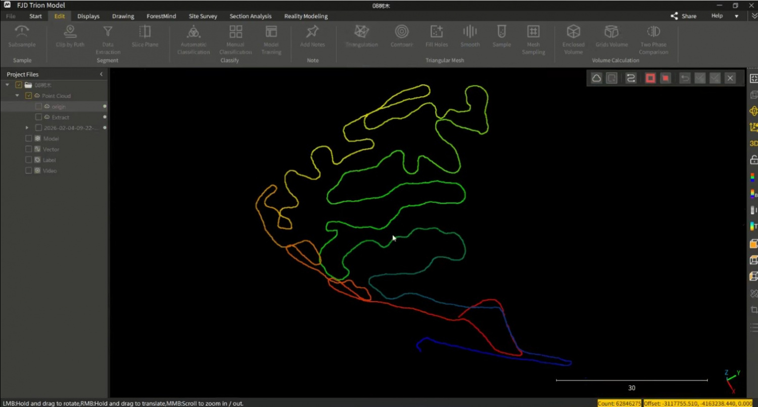Open the Section Analysis tab
The image size is (758, 407).
click(x=250, y=16)
